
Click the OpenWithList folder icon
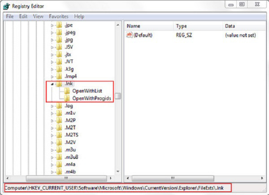click(x=67, y=91)
